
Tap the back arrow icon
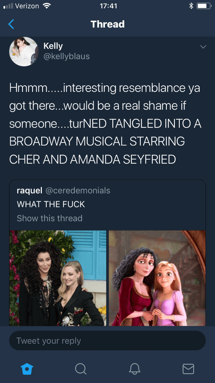tap(11, 24)
